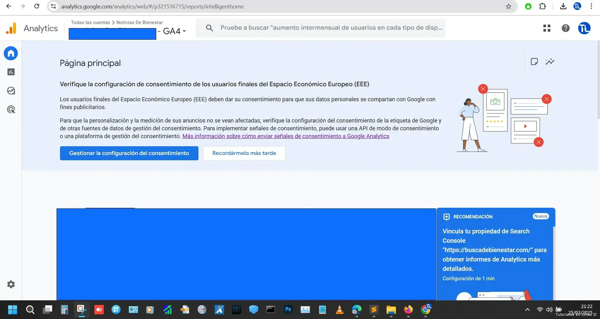This screenshot has width=600, height=319.
Task: Click Todas las cuentas breadcrumb
Action: 90,22
